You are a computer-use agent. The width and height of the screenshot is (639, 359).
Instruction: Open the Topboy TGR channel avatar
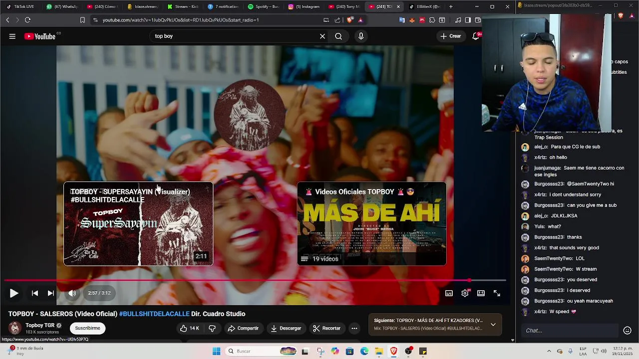tap(15, 328)
